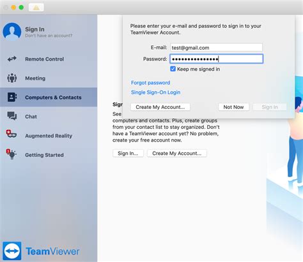
Task: Click the Sign In… button on main page
Action: (128, 153)
